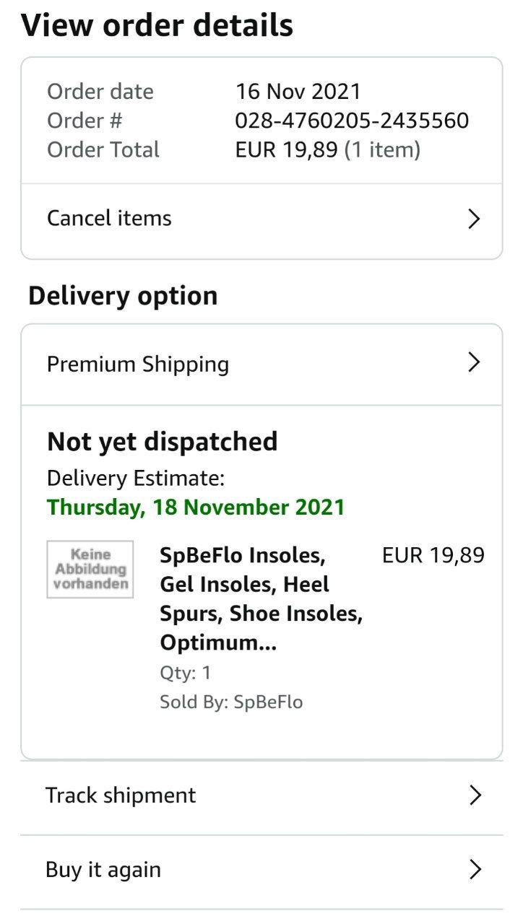This screenshot has height=924, width=523.
Task: Tap the order date 16 Nov 2021
Action: [298, 92]
